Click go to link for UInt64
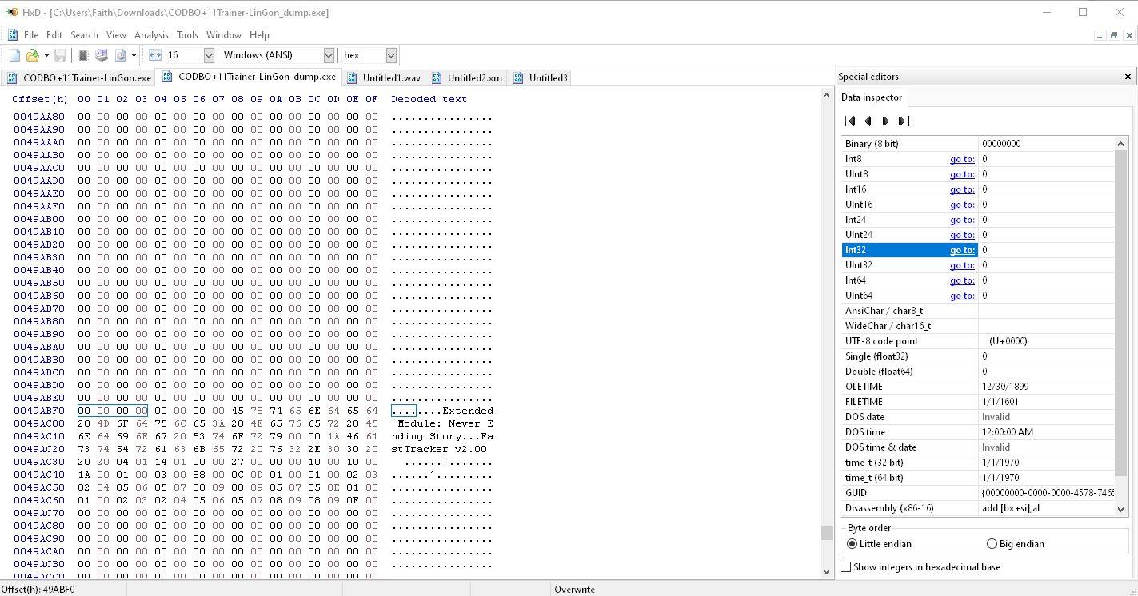This screenshot has height=596, width=1138. (962, 296)
